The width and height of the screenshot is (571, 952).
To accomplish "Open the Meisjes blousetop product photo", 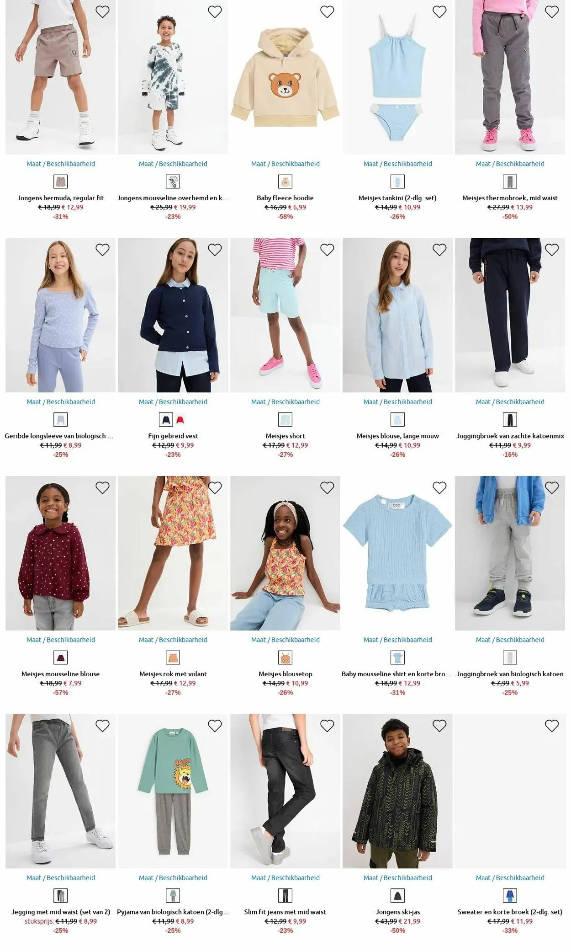I will [285, 553].
